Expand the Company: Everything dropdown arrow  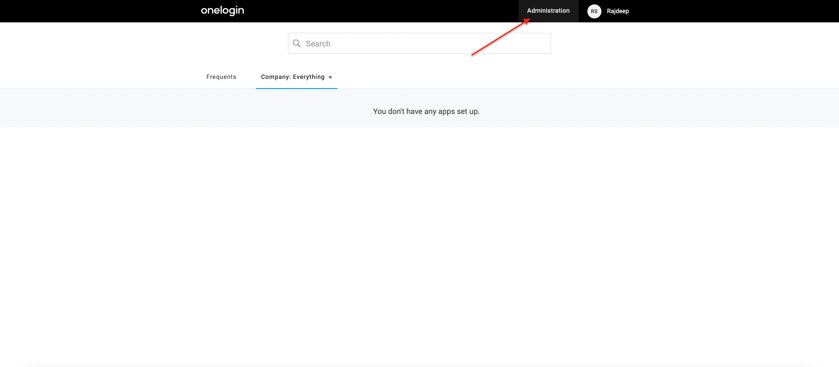[330, 78]
